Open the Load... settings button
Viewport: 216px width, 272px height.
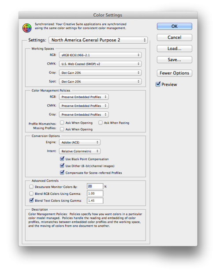click(x=175, y=49)
